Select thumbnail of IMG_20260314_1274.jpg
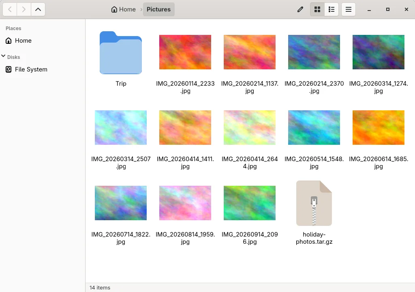The width and height of the screenshot is (415, 292). click(x=379, y=52)
